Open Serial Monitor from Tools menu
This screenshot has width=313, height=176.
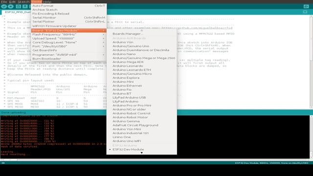(68, 18)
